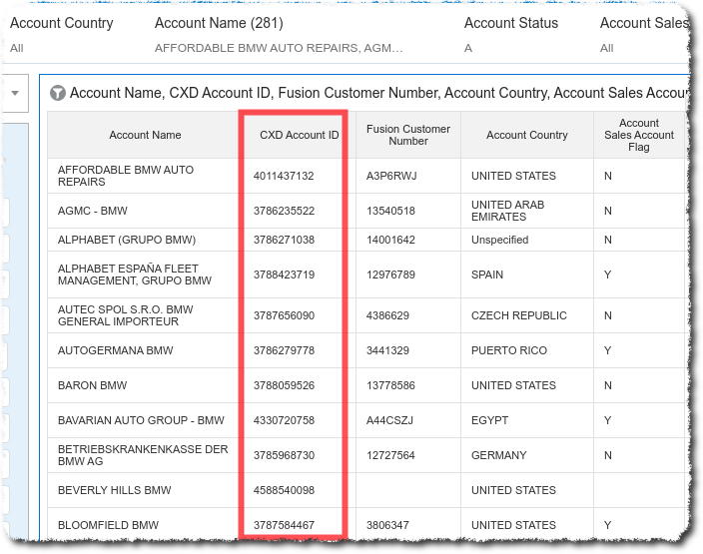Click CXD Account ID 3786235522
This screenshot has height=554, width=703.
(x=284, y=211)
